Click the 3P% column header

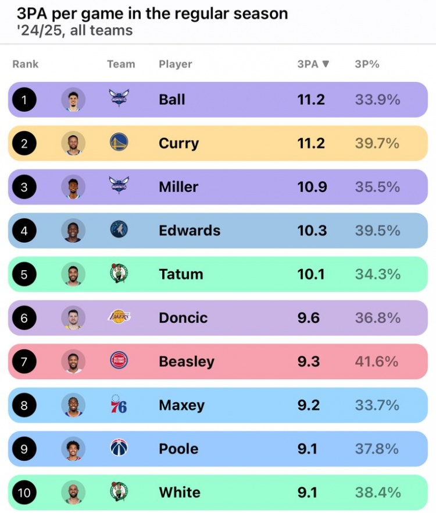(367, 64)
